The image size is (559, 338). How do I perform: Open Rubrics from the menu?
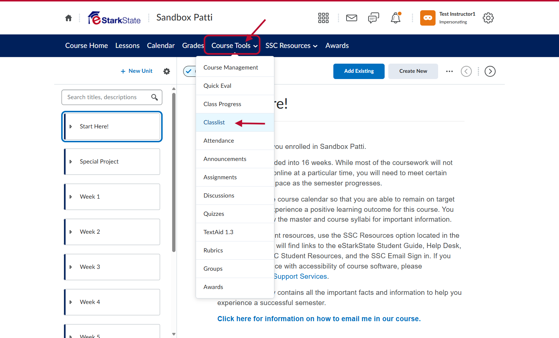(x=235, y=251)
